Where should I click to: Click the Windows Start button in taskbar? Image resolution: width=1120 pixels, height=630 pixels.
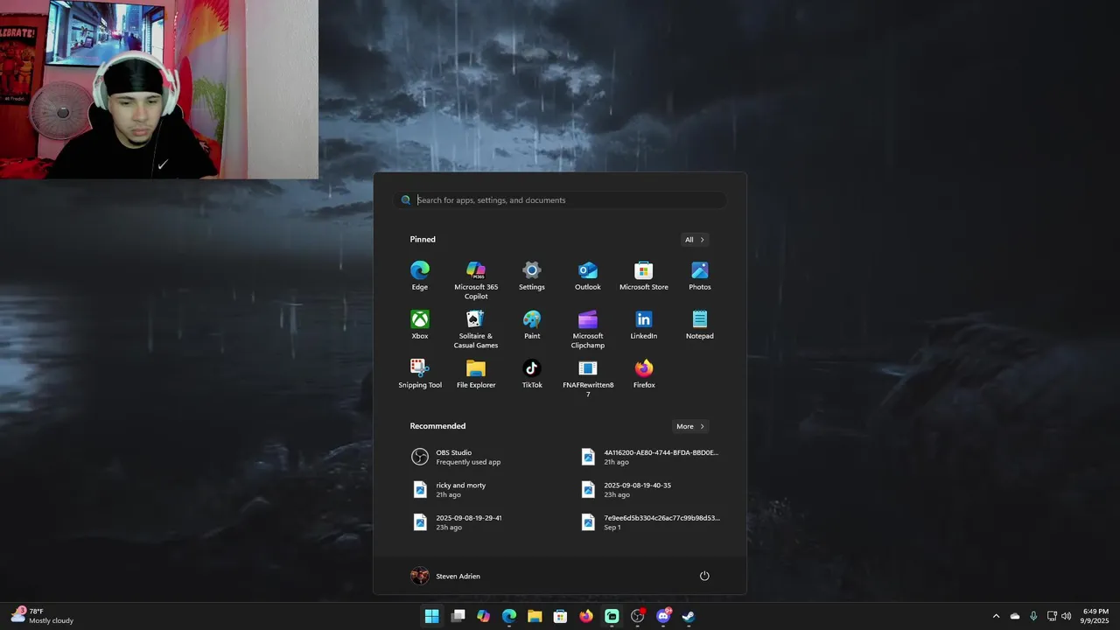[x=431, y=616]
